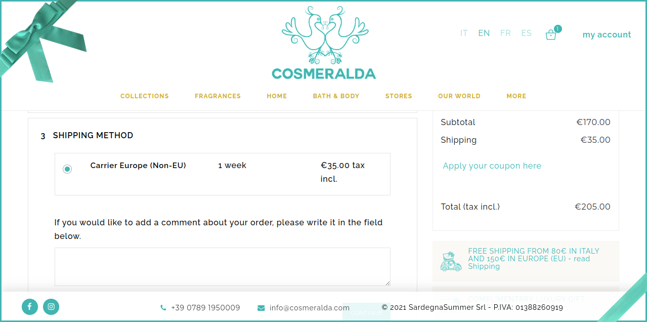Image resolution: width=647 pixels, height=322 pixels.
Task: Open the shopping cart icon
Action: click(x=551, y=34)
